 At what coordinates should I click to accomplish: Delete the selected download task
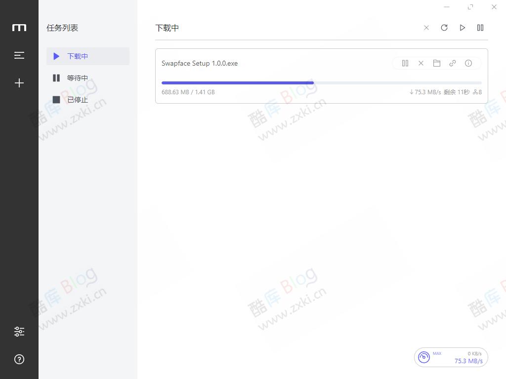[421, 63]
